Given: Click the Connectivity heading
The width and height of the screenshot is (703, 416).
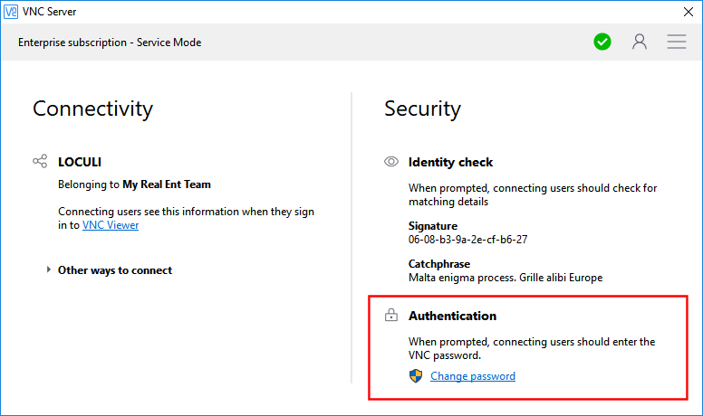Looking at the screenshot, I should pos(92,109).
